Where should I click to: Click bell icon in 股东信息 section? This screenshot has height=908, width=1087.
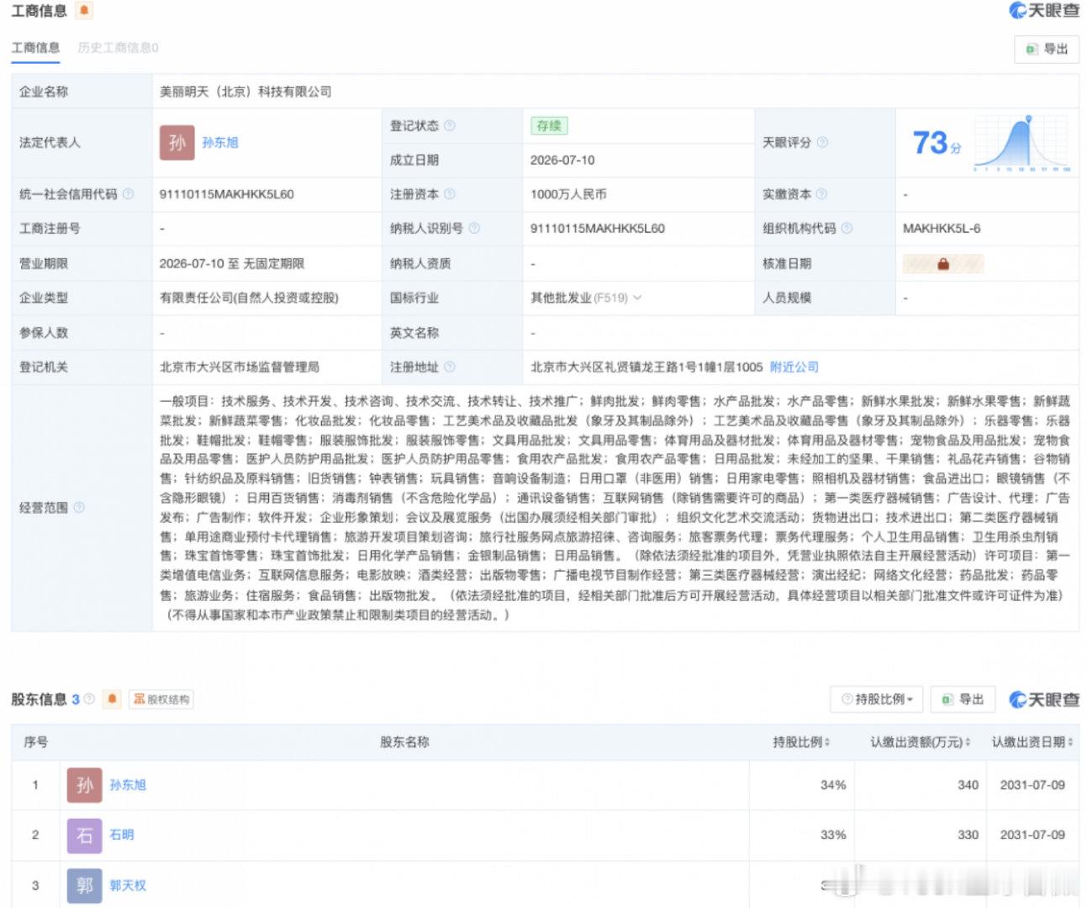pos(113,699)
